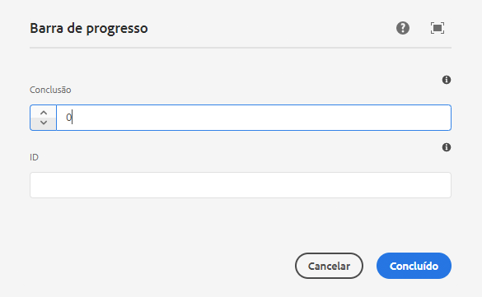Click the Barra de progresso title
Image resolution: width=482 pixels, height=297 pixels.
coord(89,29)
